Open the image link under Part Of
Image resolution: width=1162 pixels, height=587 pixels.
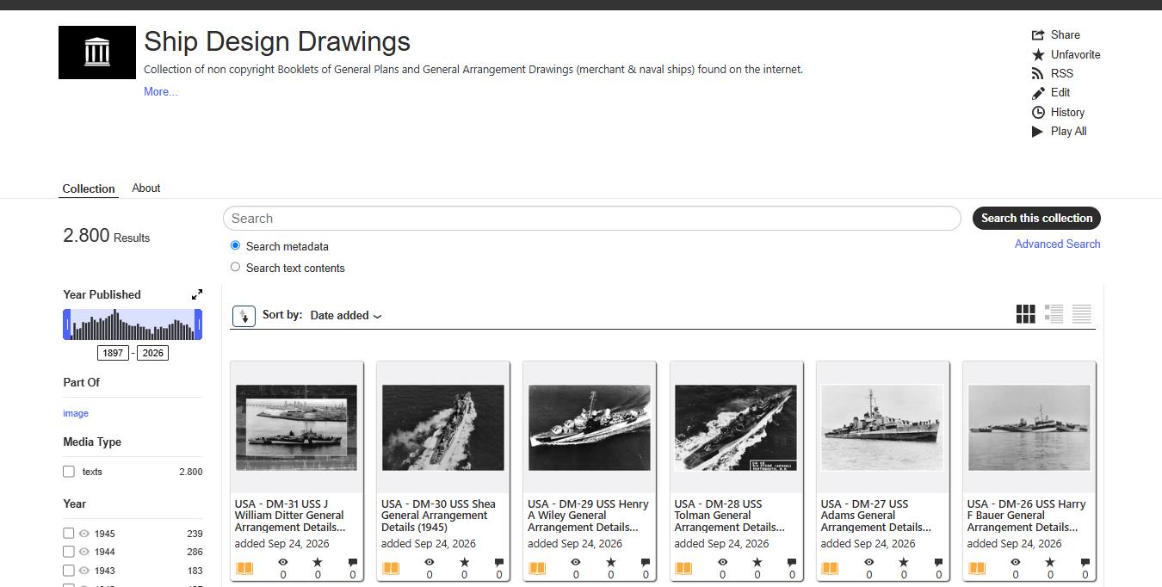click(76, 413)
